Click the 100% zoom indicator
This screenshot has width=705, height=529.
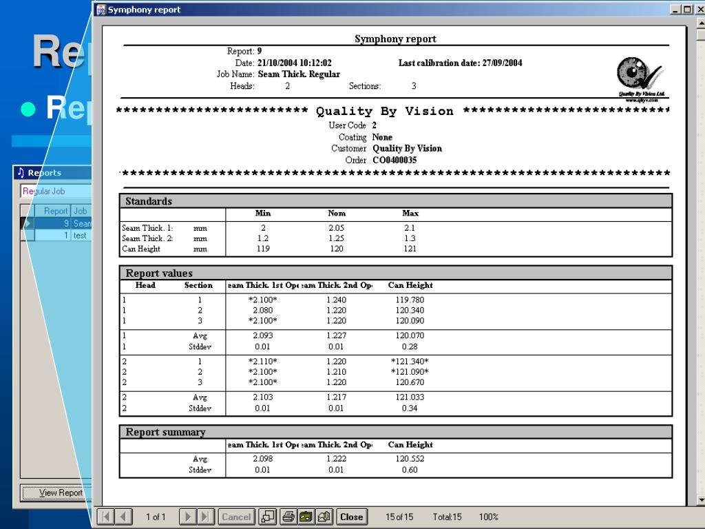pos(488,517)
